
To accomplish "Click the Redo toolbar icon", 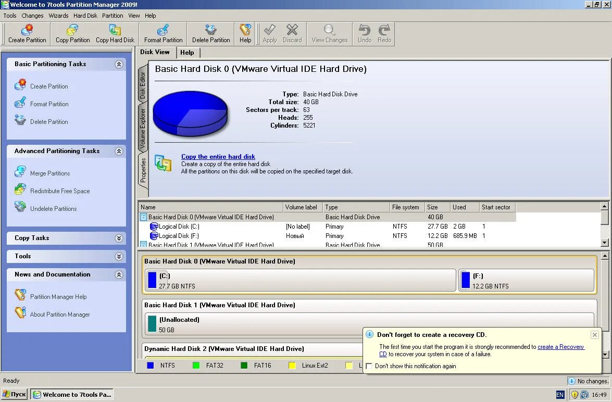I will (384, 30).
